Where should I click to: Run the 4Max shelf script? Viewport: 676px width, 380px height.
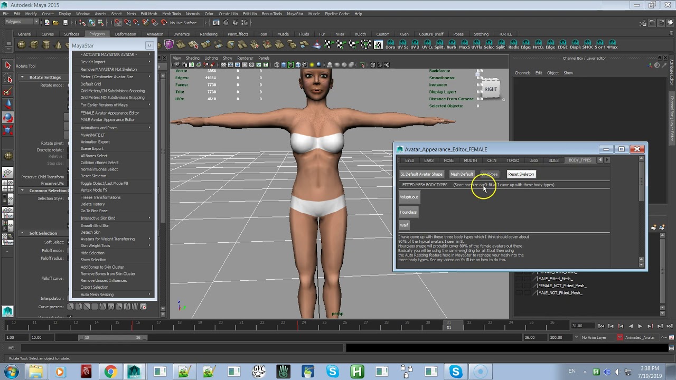click(x=612, y=45)
